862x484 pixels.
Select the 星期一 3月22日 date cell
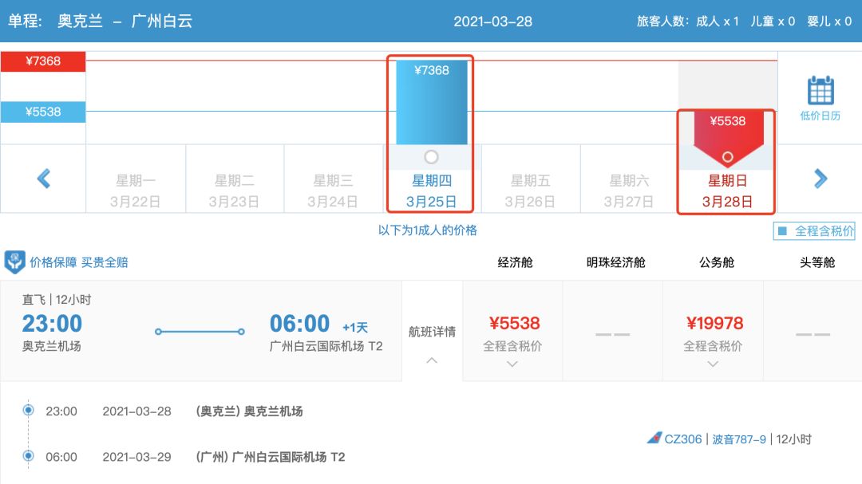pos(136,191)
